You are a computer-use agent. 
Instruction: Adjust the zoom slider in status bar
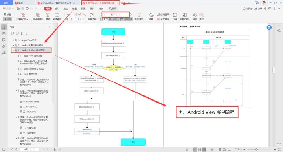tap(256, 150)
